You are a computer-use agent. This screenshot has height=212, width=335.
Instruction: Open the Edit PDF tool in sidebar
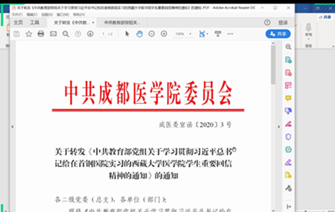288,85
